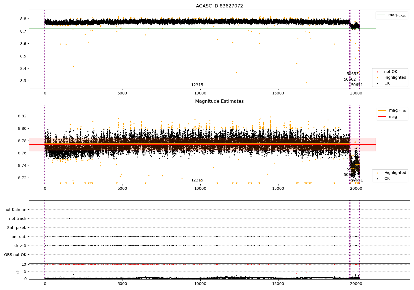Image resolution: width=414 pixels, height=290 pixels.
Task: Click the '20000' x-axis tick under Magnitude Estimates plot
Action: click(356, 189)
